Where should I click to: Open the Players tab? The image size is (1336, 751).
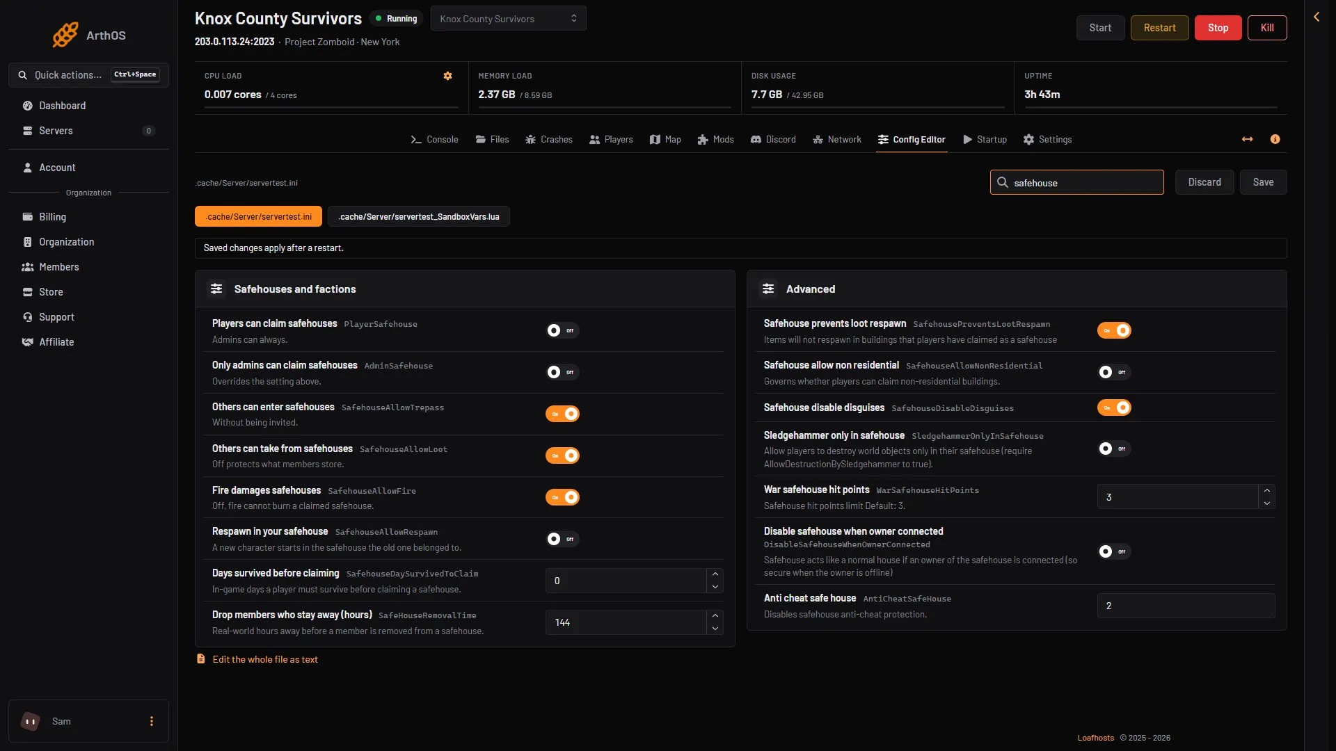point(611,139)
